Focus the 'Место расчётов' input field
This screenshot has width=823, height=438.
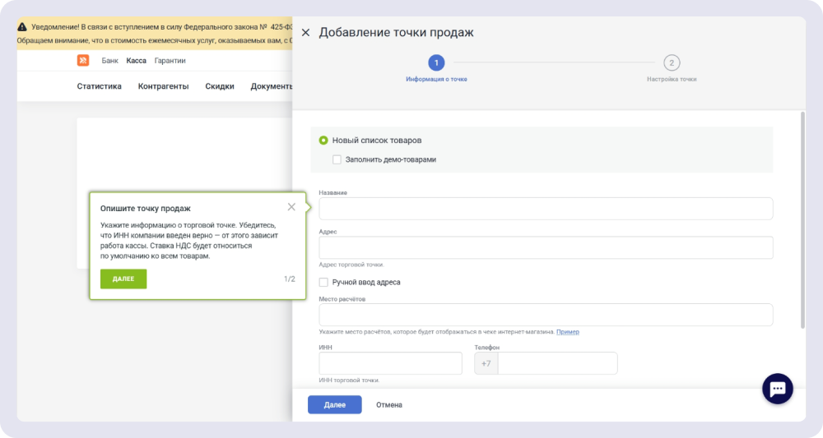pos(546,315)
